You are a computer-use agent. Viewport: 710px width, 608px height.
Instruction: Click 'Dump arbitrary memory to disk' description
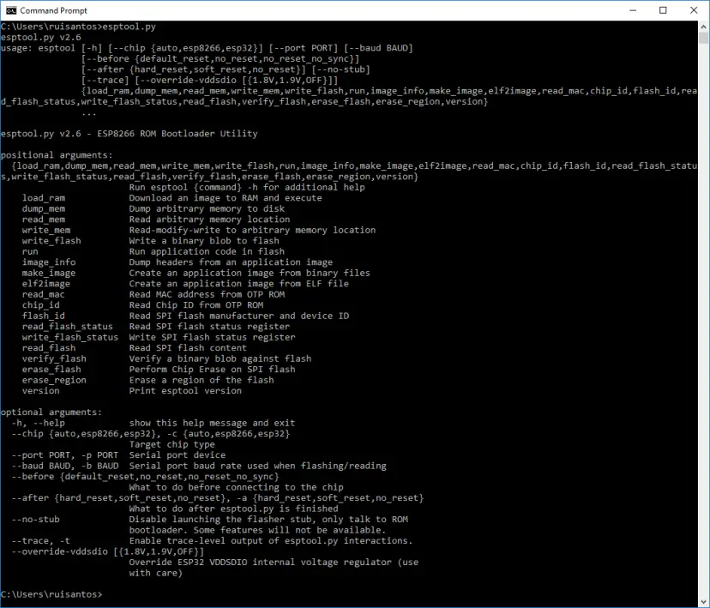tap(207, 208)
